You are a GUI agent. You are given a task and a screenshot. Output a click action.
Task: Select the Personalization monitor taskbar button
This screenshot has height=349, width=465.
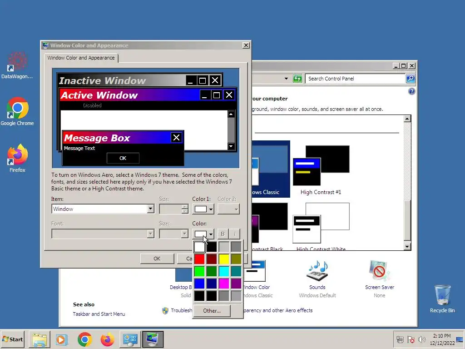[153, 339]
